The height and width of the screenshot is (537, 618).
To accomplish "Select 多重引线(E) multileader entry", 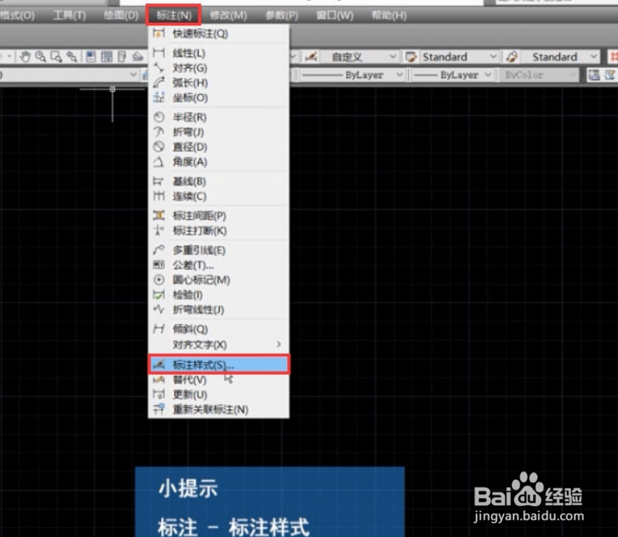I will 219,250.
